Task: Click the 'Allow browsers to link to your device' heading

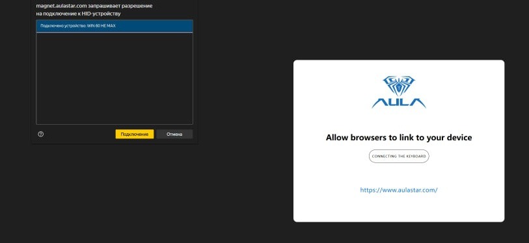Action: point(399,138)
